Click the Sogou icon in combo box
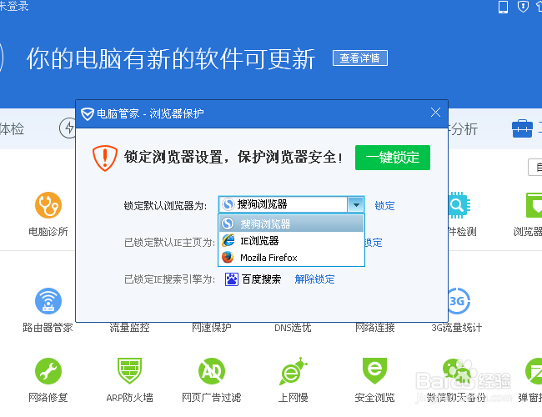This screenshot has height=417, width=542. pyautogui.click(x=228, y=204)
